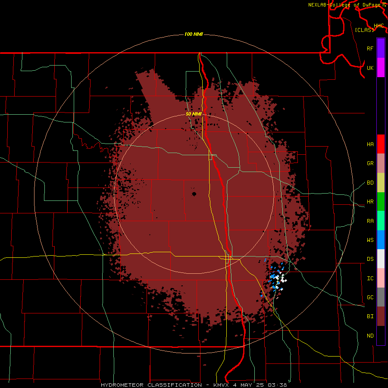The height and width of the screenshot is (388, 388).
Task: Click the 'HA' legend label
Action: click(370, 144)
